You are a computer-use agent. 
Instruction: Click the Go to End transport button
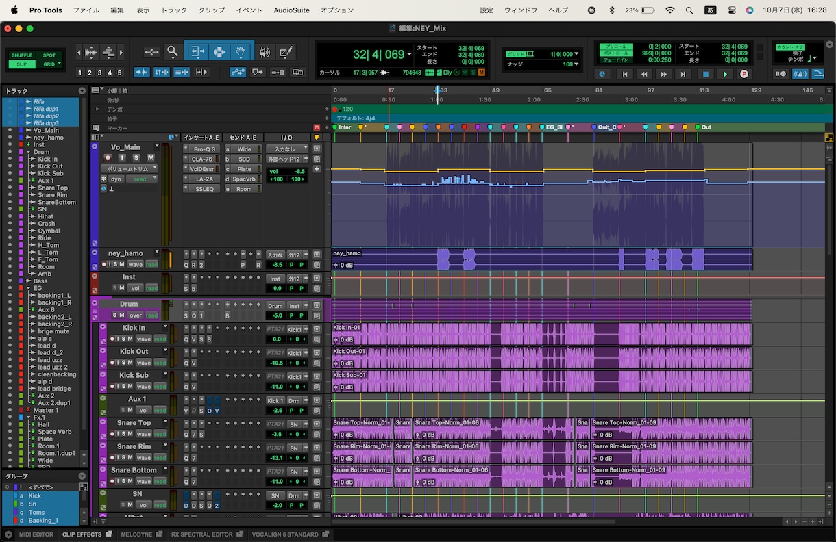tap(684, 74)
